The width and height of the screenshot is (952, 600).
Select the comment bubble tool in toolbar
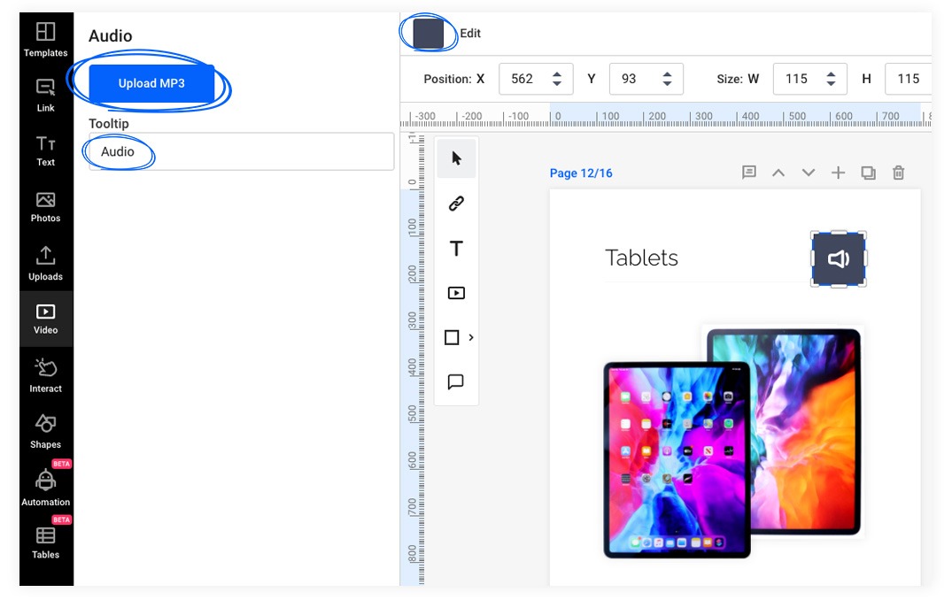point(456,381)
